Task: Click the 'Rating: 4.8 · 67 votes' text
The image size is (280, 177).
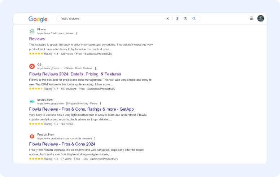Action: point(58,159)
